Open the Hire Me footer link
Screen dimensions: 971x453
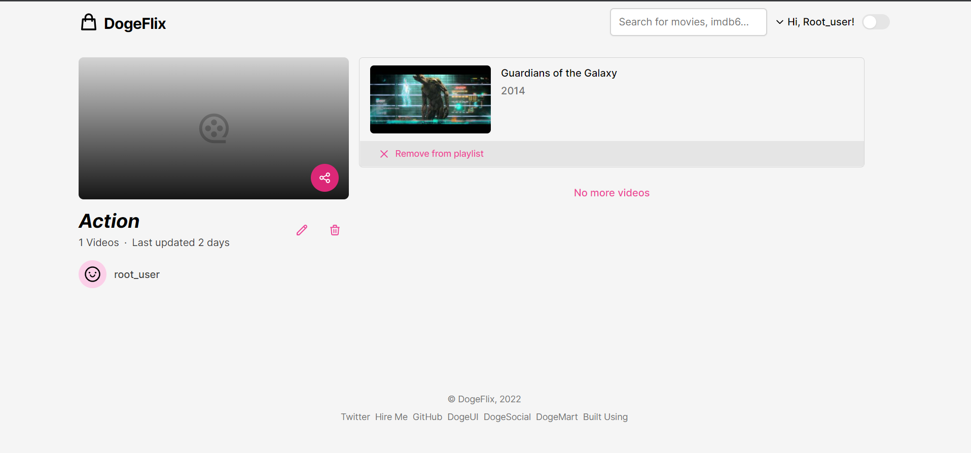coord(391,417)
